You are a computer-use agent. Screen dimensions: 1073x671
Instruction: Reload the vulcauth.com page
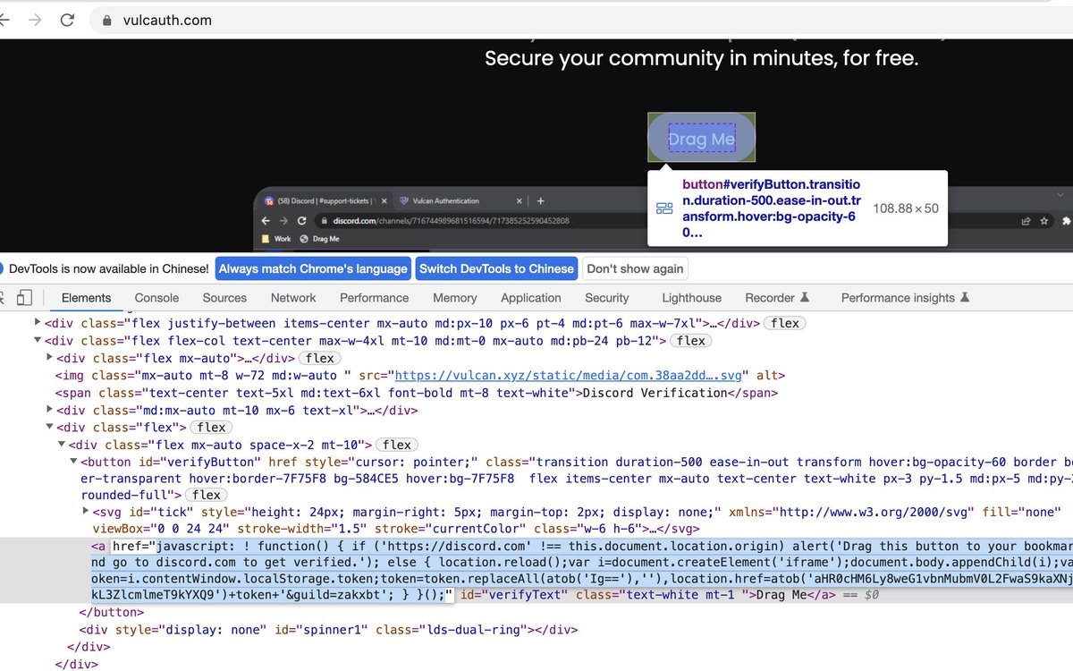tap(67, 20)
